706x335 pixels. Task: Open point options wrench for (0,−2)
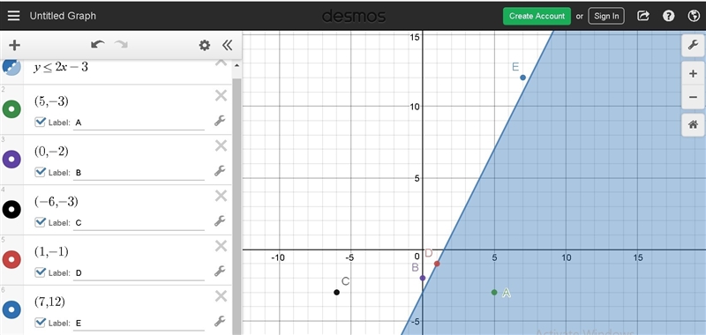tap(219, 171)
